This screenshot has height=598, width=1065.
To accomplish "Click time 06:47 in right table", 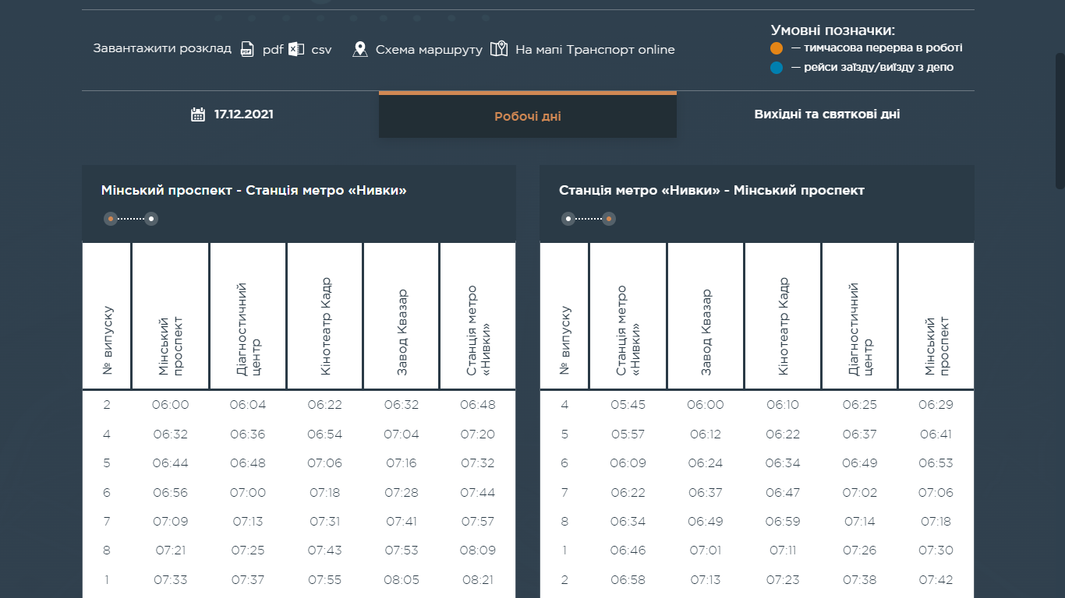I will coord(783,493).
